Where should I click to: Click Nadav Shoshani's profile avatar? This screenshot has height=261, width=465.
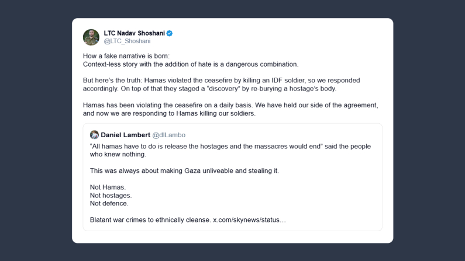click(x=91, y=37)
